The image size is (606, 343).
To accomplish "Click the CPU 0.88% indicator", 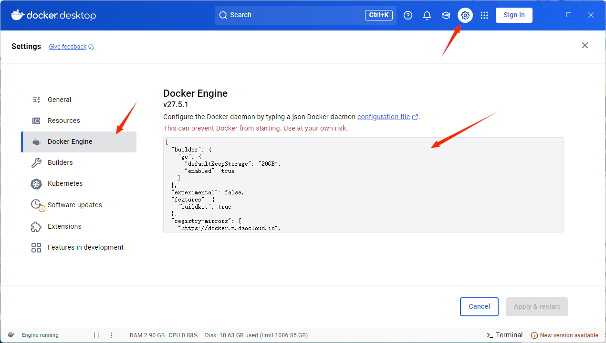I will coord(183,335).
